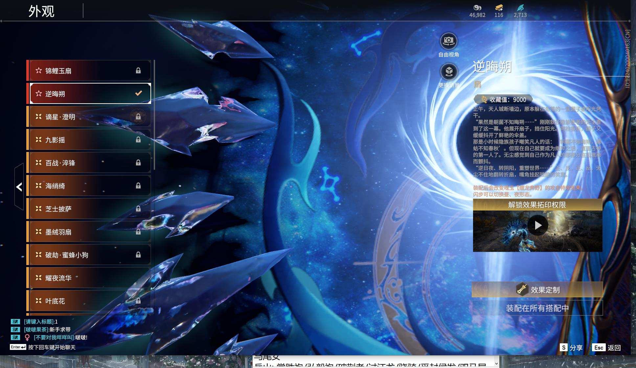The width and height of the screenshot is (636, 368).
Task: Click the female symbol icon in chat
Action: [x=27, y=337]
